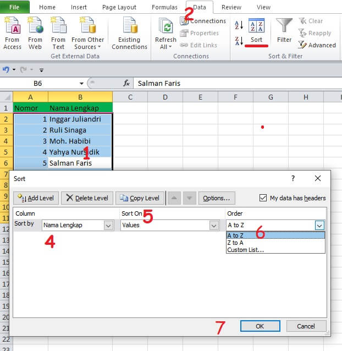Click the Reapply filter icon
The height and width of the screenshot is (351, 342).
click(x=302, y=33)
